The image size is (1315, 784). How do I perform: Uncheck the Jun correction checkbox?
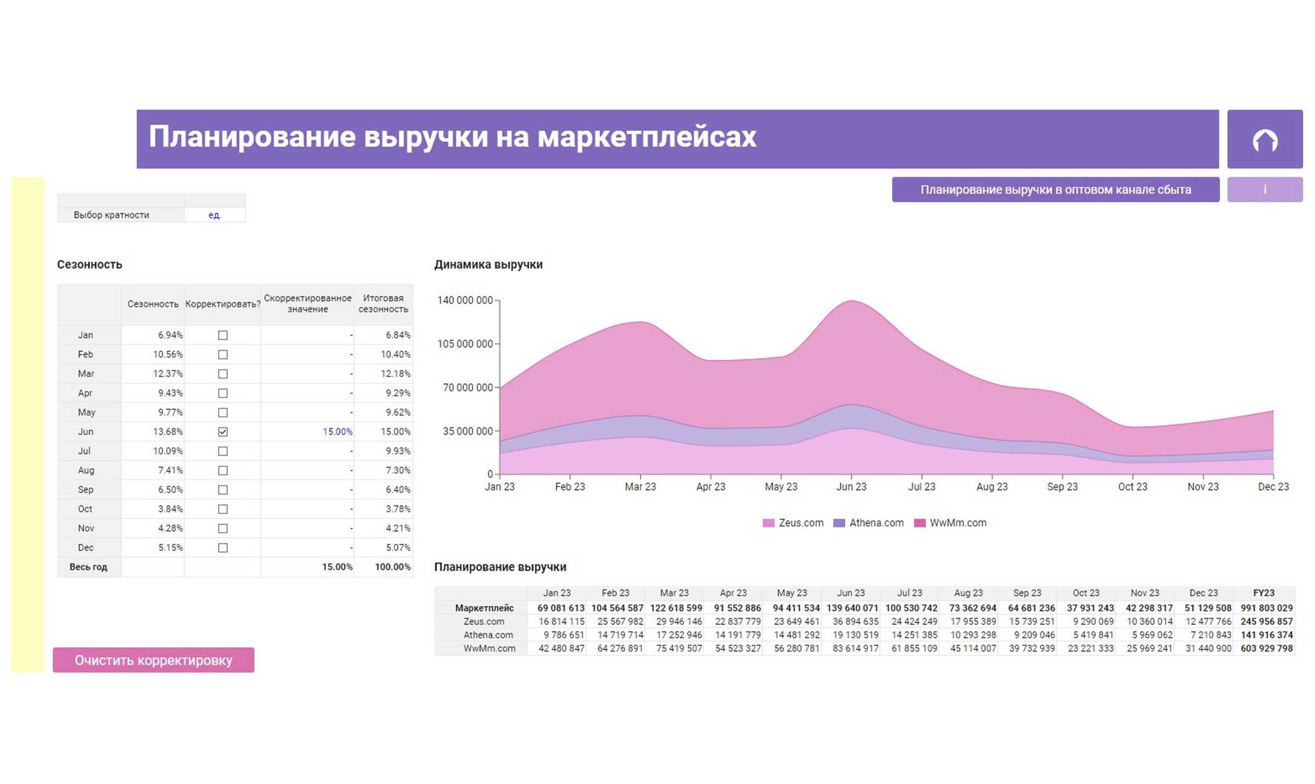click(x=222, y=431)
